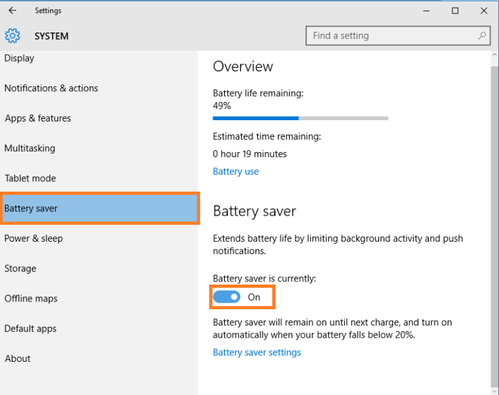Click the System settings gear icon
The height and width of the screenshot is (395, 499).
[x=12, y=36]
